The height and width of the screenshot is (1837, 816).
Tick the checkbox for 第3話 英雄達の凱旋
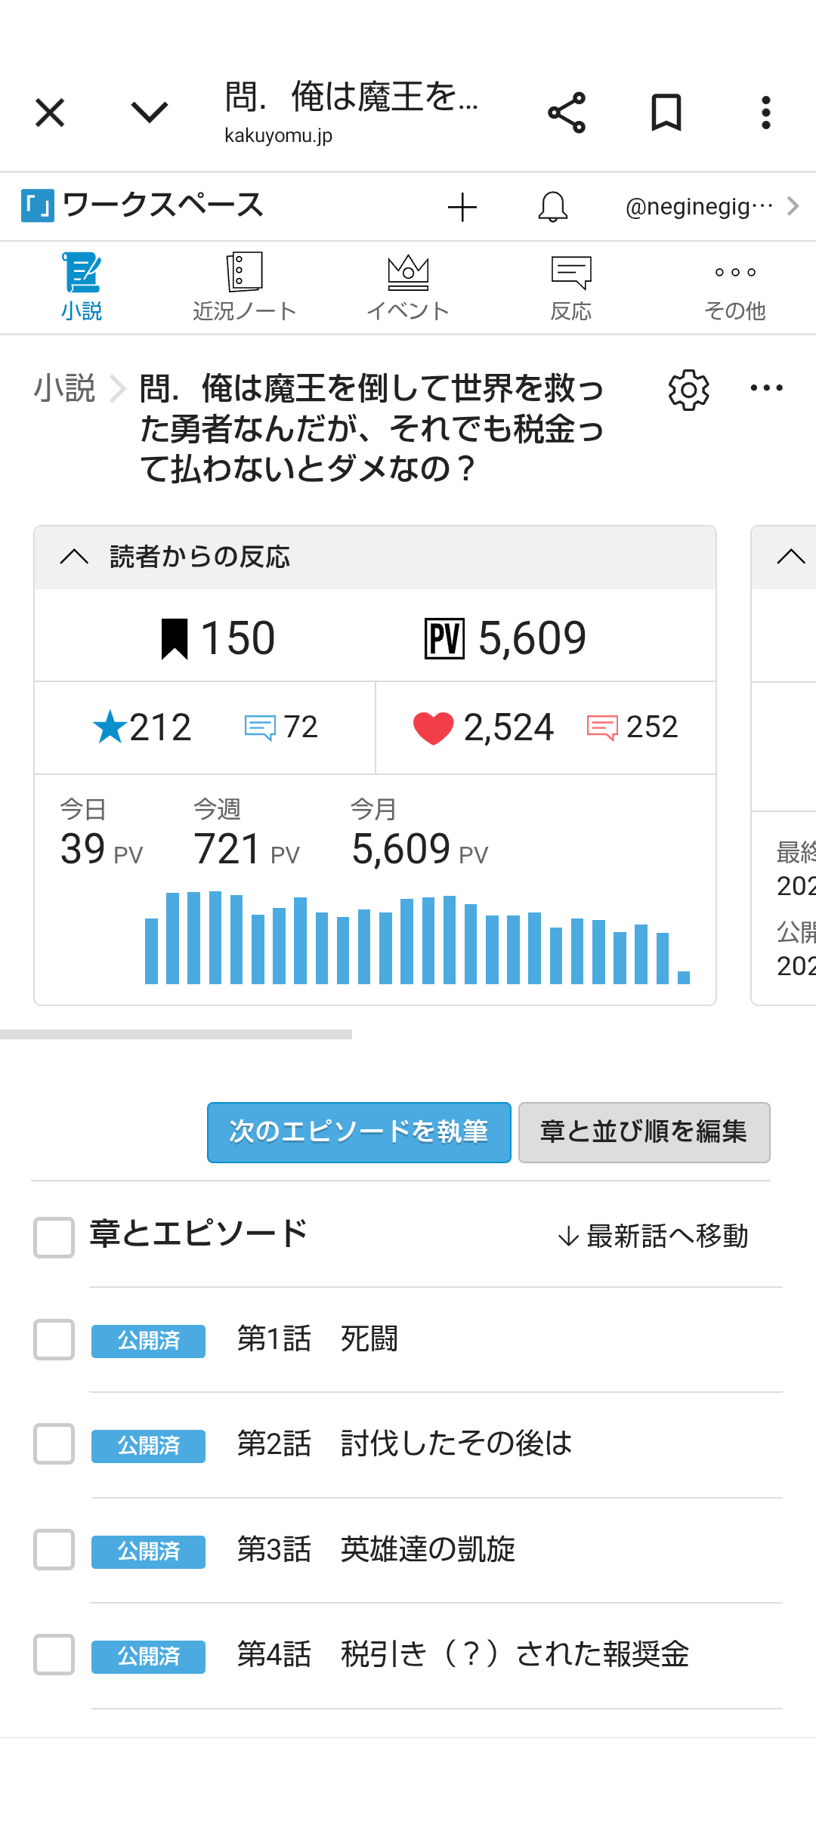point(54,1549)
